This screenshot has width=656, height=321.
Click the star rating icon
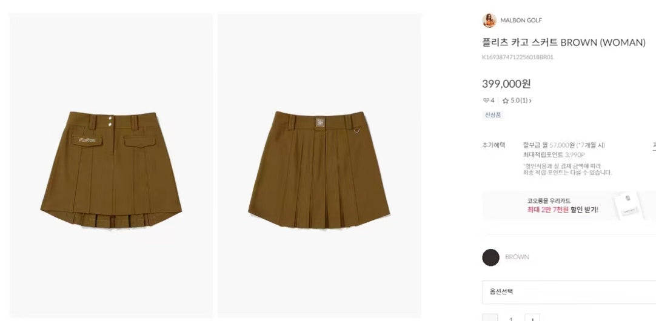pyautogui.click(x=506, y=101)
